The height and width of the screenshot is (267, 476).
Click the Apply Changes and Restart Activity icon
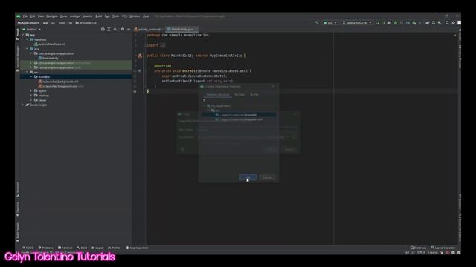coord(384,23)
